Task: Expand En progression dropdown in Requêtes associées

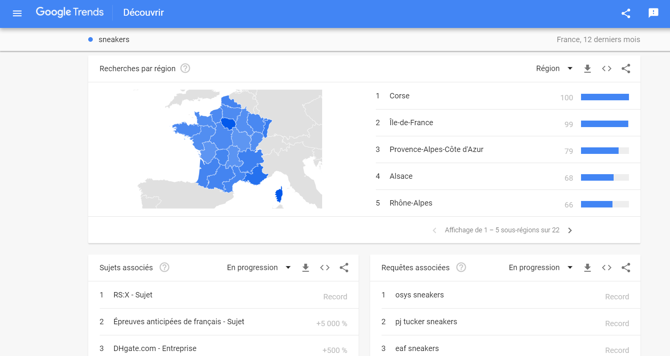Action: point(541,268)
